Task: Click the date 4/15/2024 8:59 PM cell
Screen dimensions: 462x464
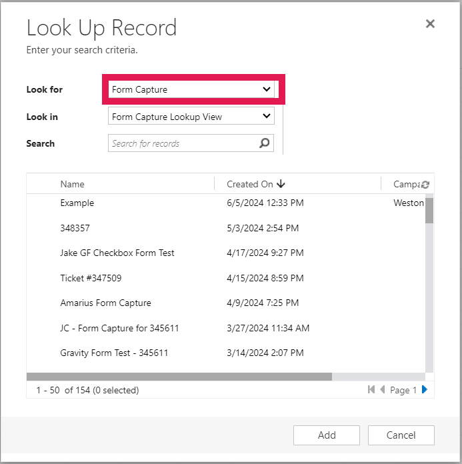Action: tap(265, 278)
